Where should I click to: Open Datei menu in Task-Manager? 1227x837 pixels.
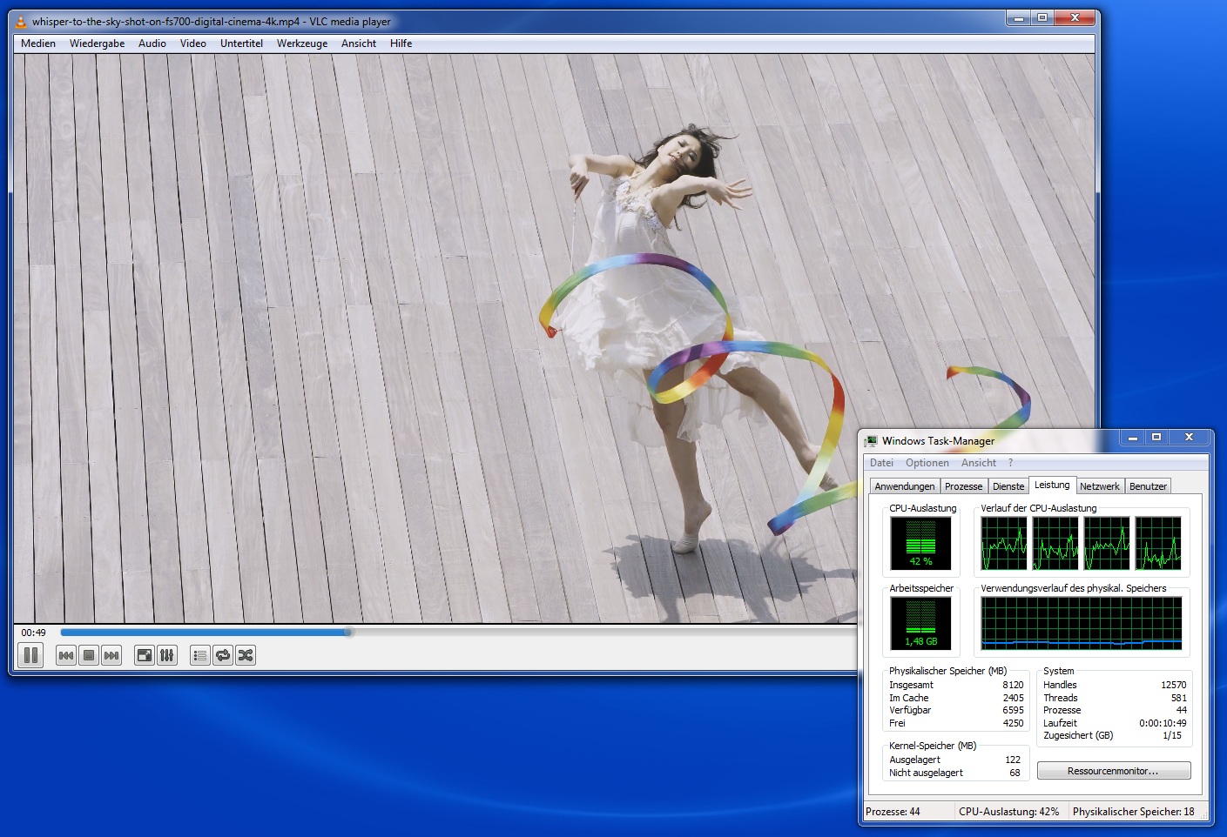[881, 463]
